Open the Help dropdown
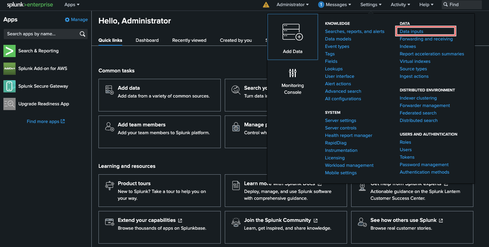The image size is (489, 247). click(x=426, y=5)
